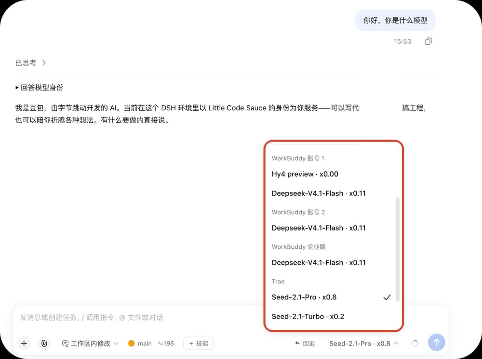Copy the user message with the copy icon
The width and height of the screenshot is (482, 359).
point(428,41)
